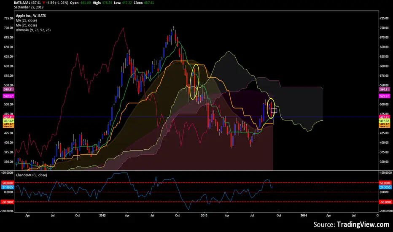Click the September 22, 2013 date text
393x232 pixels.
[x=29, y=7]
